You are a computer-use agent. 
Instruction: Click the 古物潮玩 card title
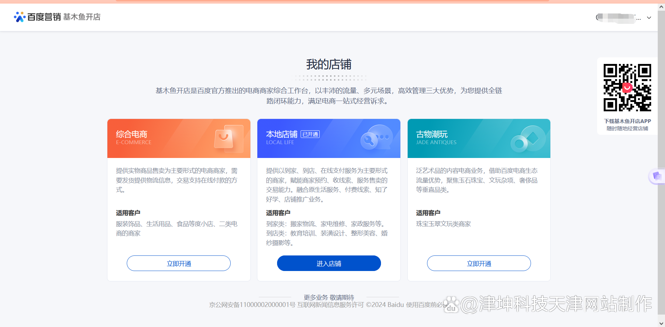click(x=432, y=134)
